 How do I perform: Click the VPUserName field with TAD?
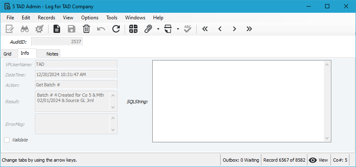(76, 64)
